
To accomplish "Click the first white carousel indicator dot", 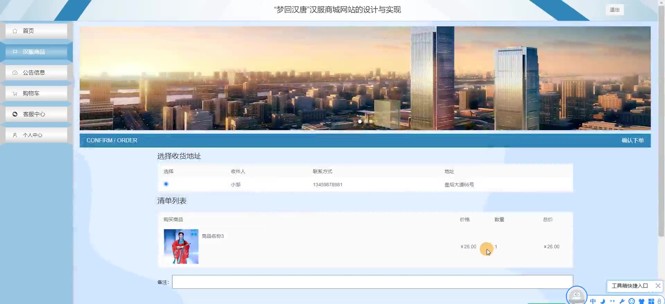I will click(x=360, y=122).
